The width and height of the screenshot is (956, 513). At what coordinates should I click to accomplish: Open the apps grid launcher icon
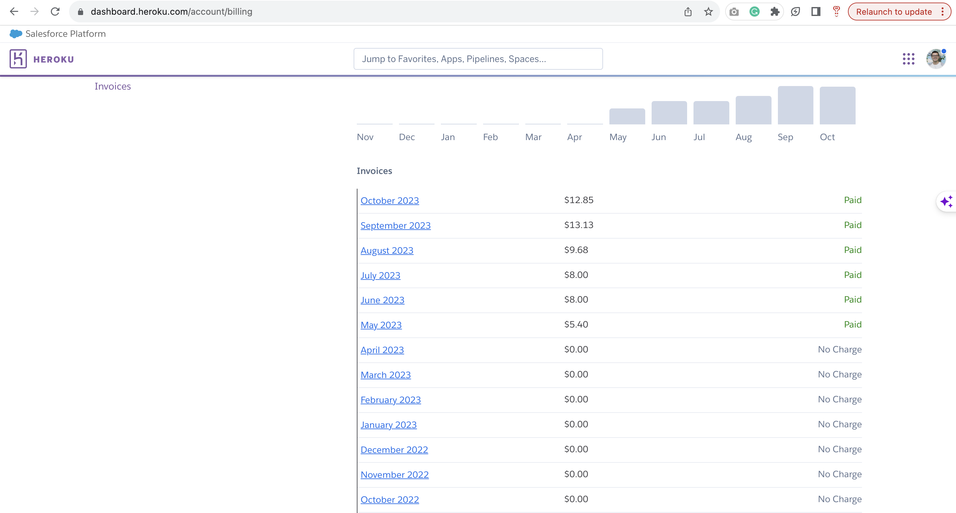pyautogui.click(x=908, y=59)
